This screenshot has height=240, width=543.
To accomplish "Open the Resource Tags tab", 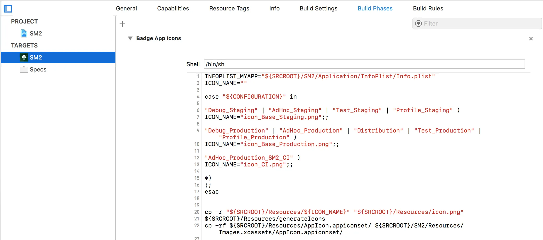I will (229, 8).
